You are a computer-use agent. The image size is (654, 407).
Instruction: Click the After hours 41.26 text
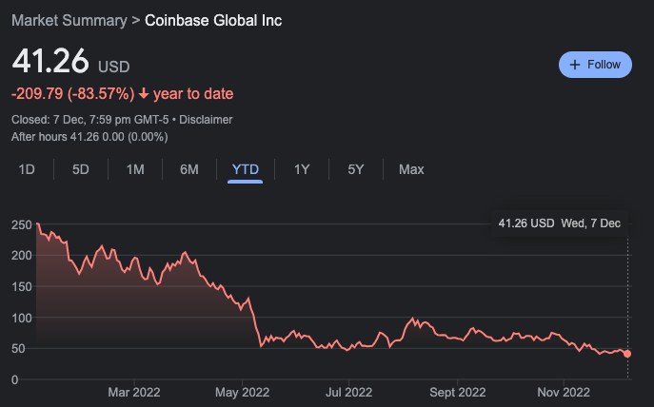tap(89, 137)
